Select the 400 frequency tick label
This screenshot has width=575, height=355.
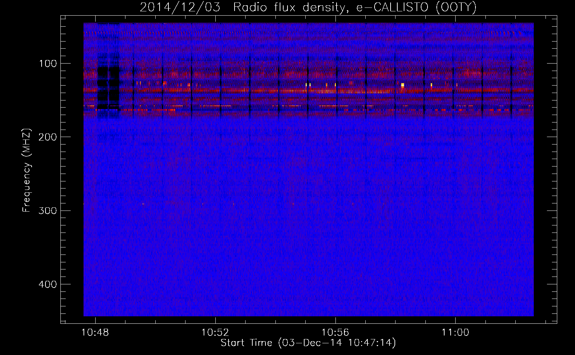(48, 285)
